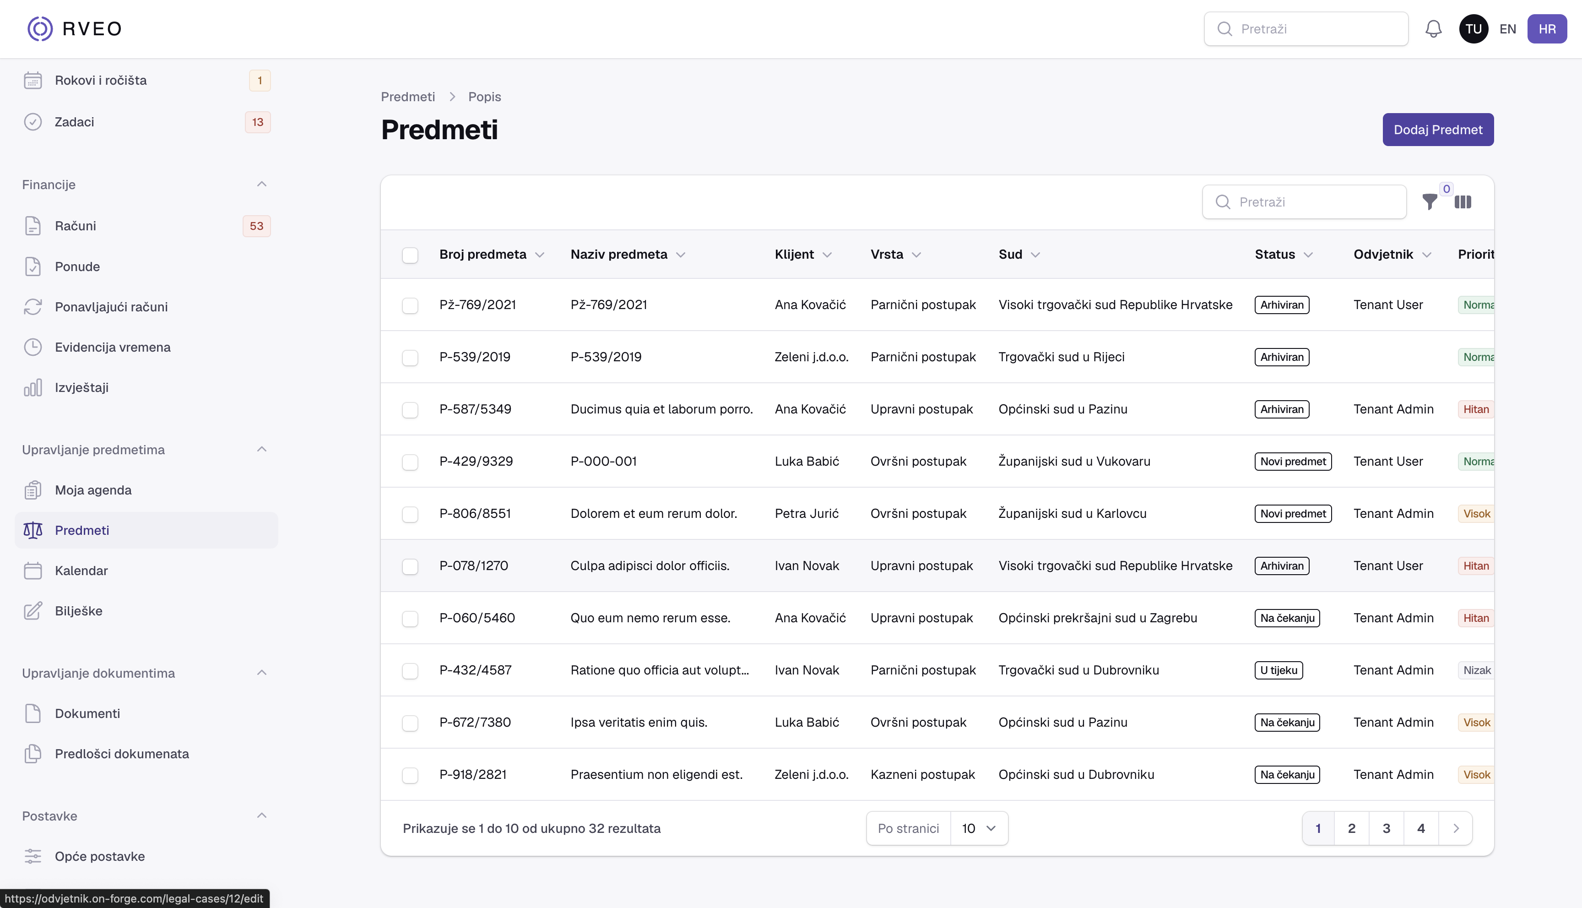Select the checkbox for row P-429/9329

[x=410, y=462]
